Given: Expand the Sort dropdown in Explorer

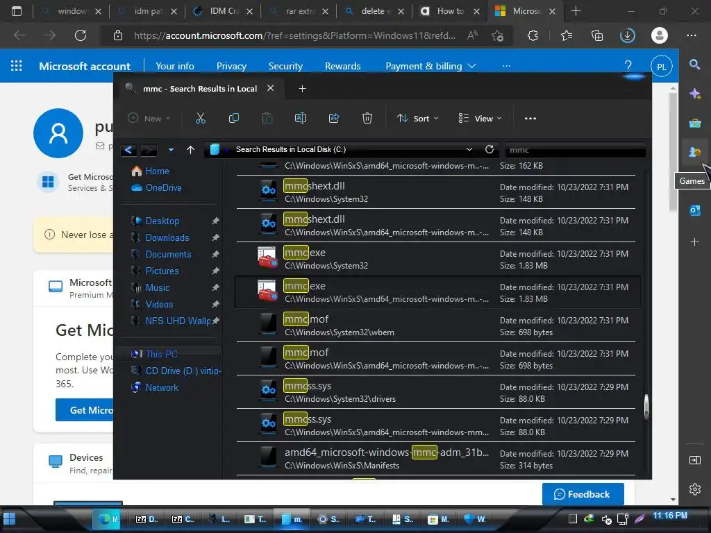Looking at the screenshot, I should pyautogui.click(x=417, y=118).
